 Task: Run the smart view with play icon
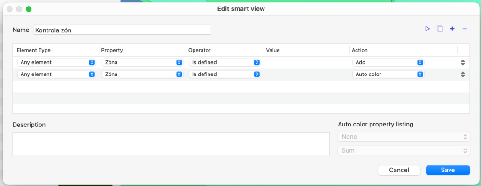click(427, 29)
